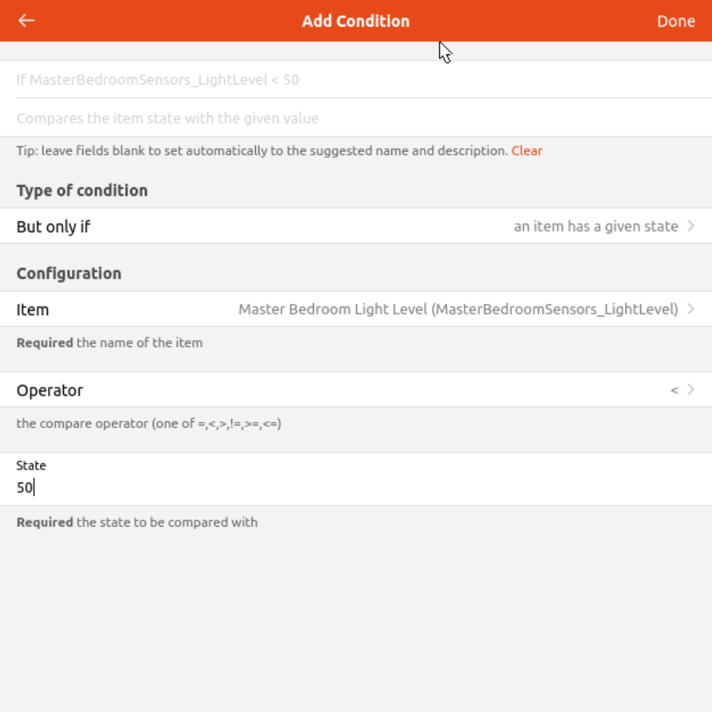The image size is (712, 712).
Task: Open the Item picker row label
Action: pos(33,310)
